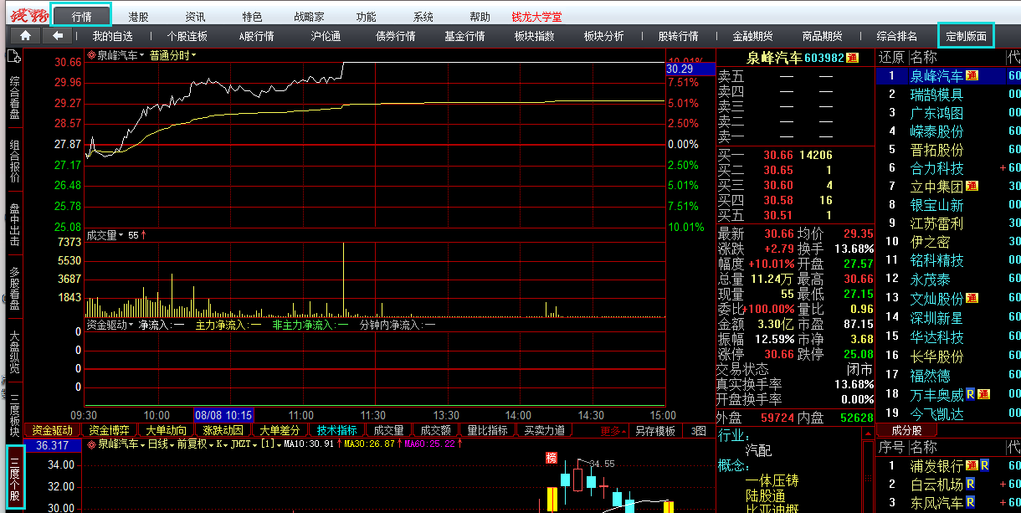Open the 三度个股 side tab

(x=15, y=476)
